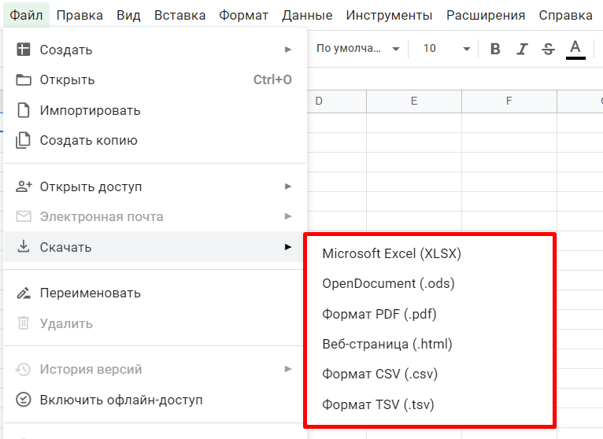
Task: Click the font size value 10
Action: click(430, 49)
